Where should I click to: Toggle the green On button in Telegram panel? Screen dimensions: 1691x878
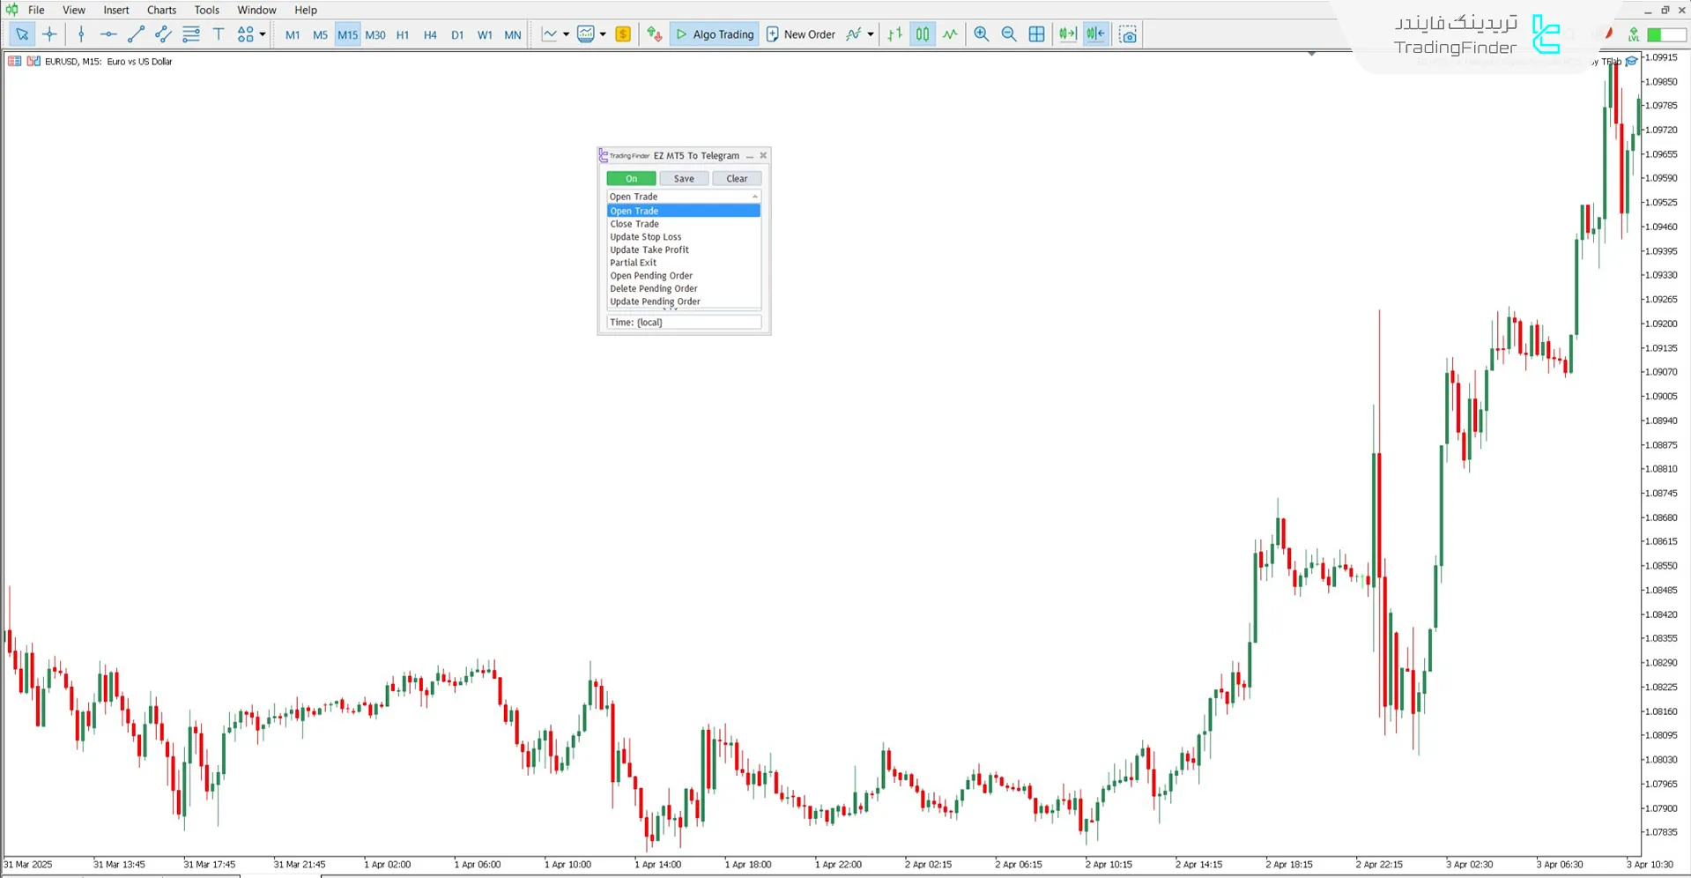tap(631, 178)
